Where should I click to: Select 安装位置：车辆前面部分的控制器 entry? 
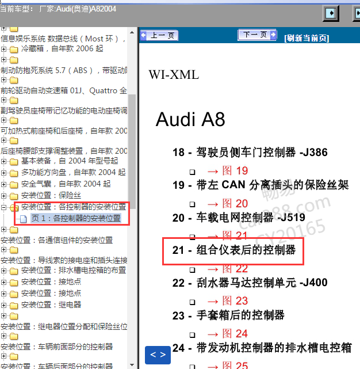point(57,347)
